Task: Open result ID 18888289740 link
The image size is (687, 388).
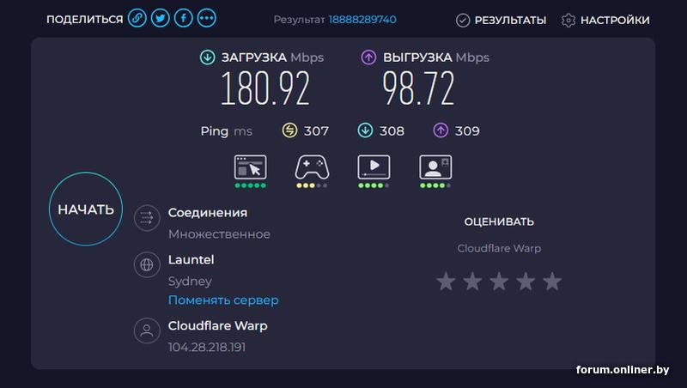Action: pos(362,20)
